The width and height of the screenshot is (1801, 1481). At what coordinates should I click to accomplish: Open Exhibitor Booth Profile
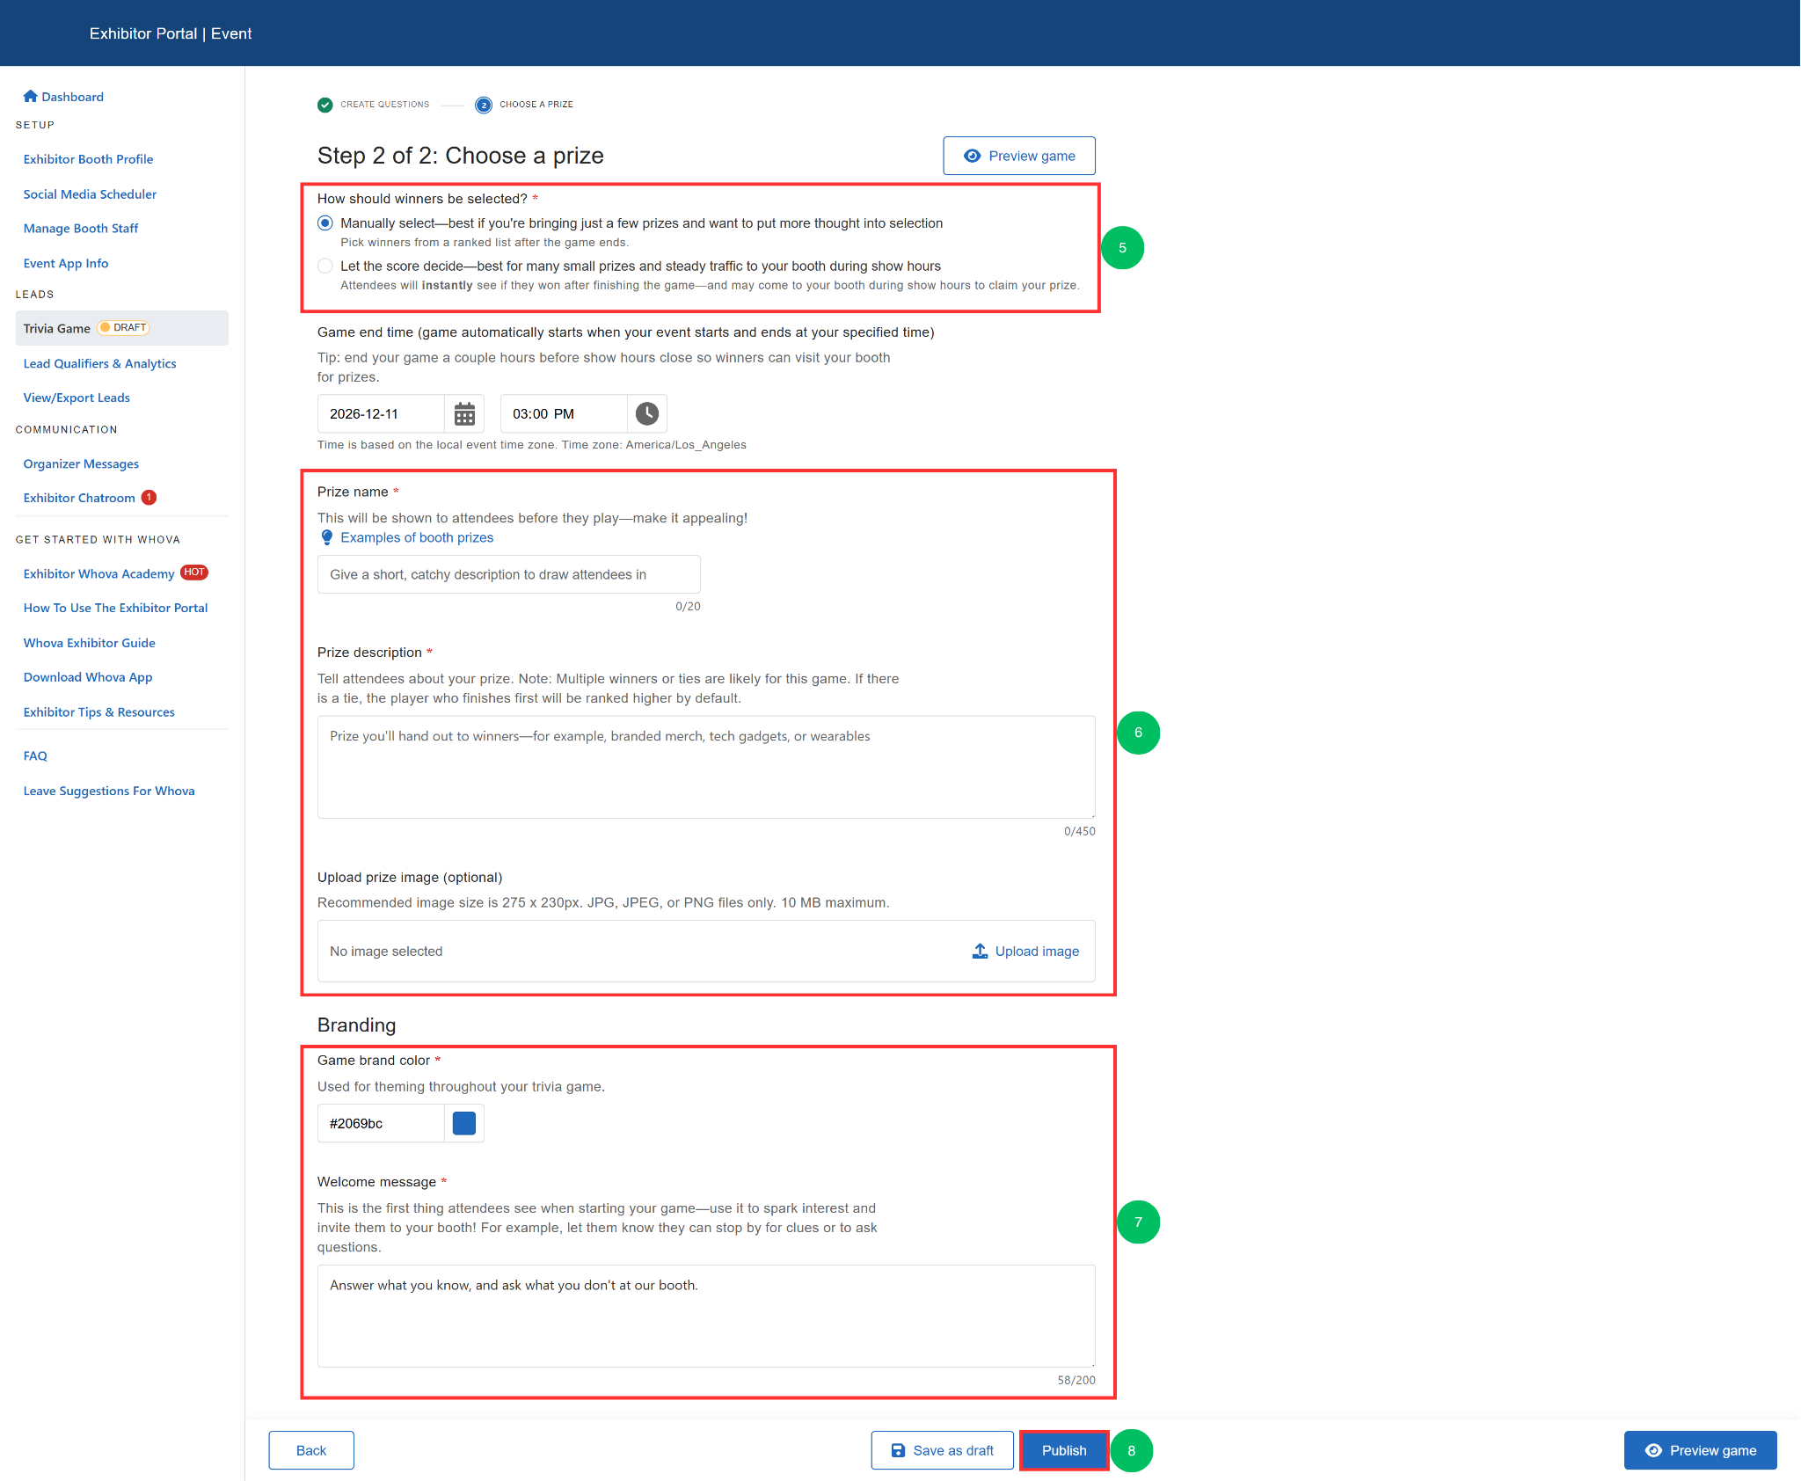click(88, 159)
